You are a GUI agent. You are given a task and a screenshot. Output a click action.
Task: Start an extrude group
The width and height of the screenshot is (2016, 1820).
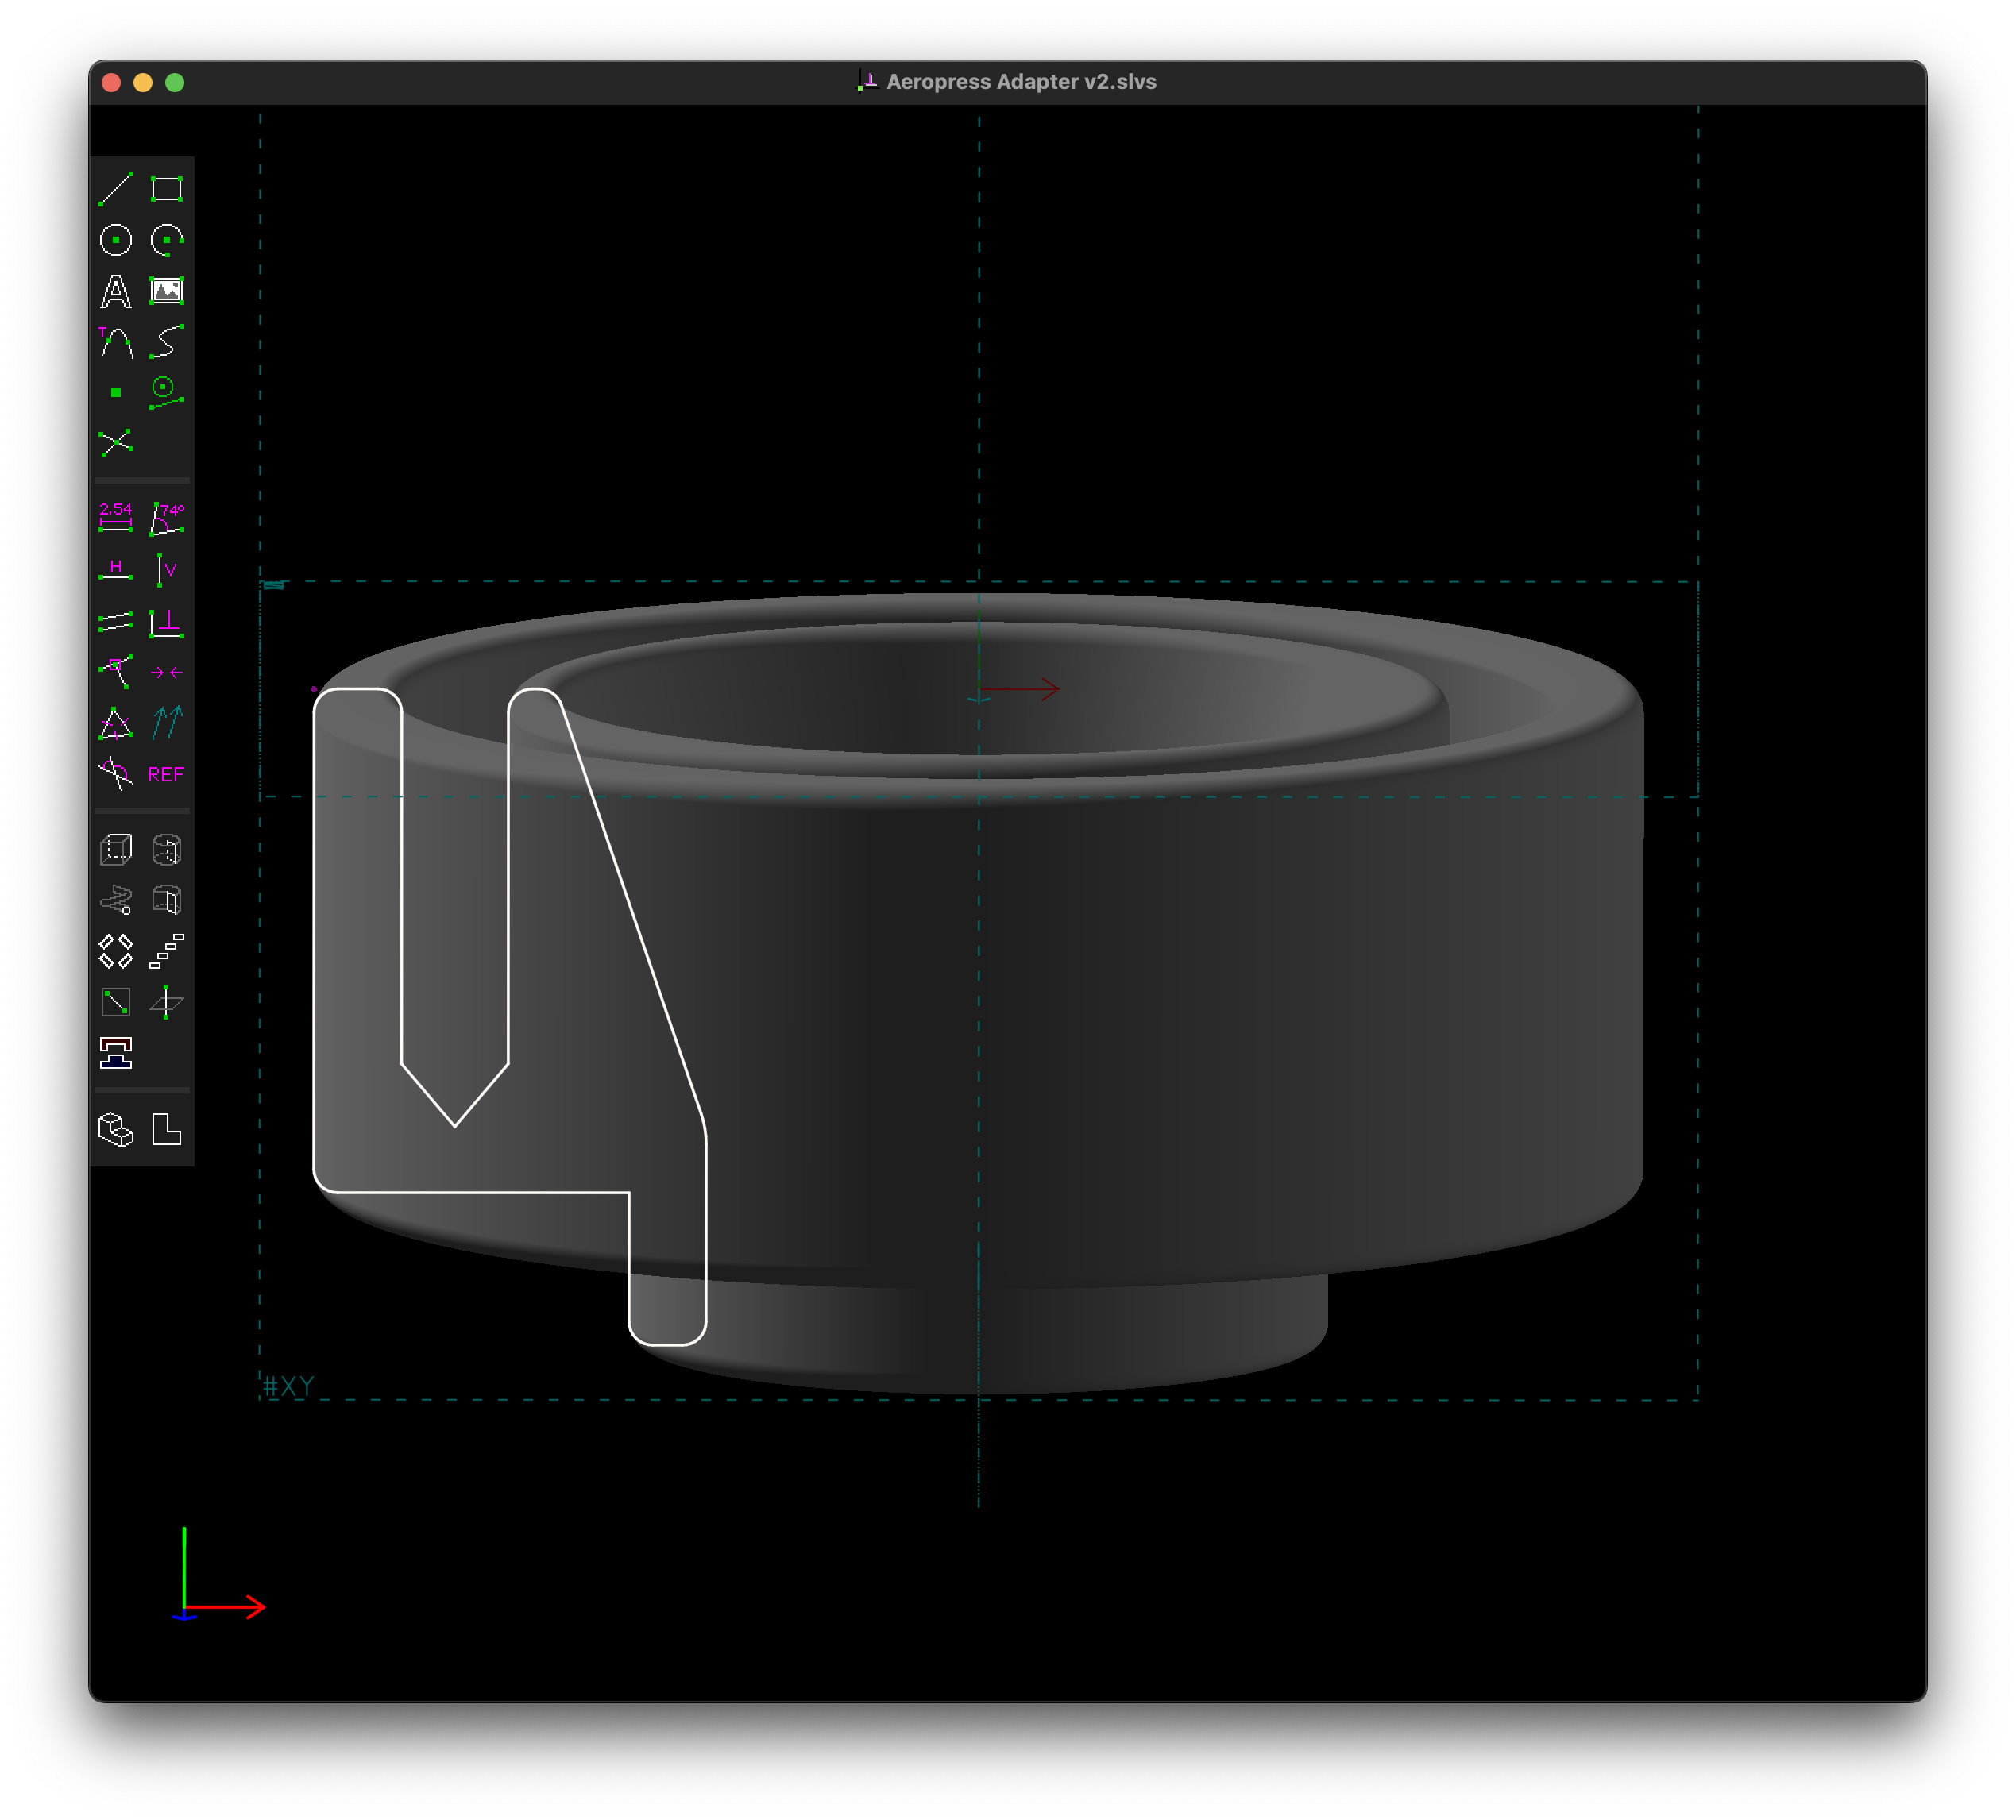115,849
